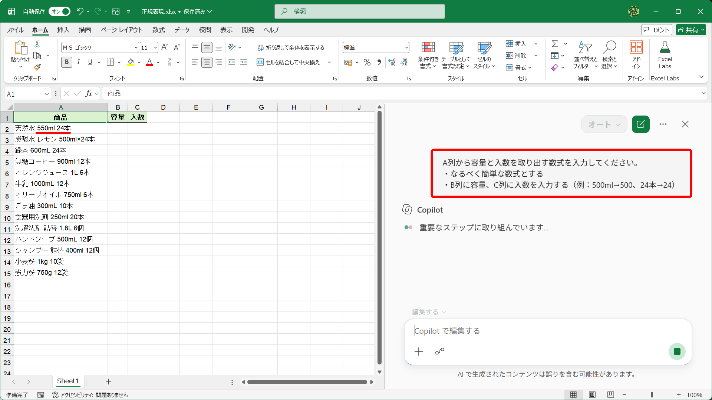The height and width of the screenshot is (400, 712).
Task: Click the AutoSum sigma icon
Action: 555,44
